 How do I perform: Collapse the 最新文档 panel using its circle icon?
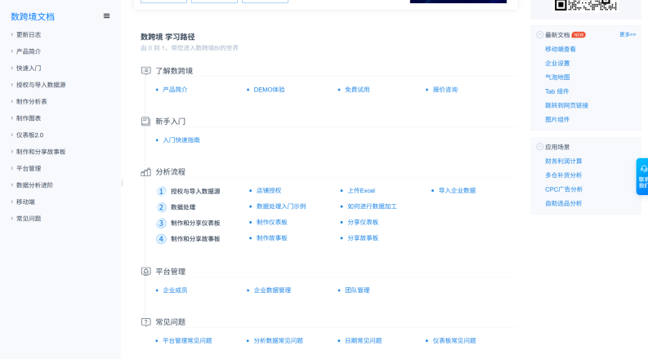[539, 35]
